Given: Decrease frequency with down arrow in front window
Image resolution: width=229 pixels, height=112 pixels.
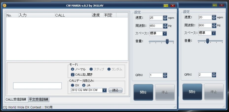Looking at the screenshot, I should coord(165,27).
